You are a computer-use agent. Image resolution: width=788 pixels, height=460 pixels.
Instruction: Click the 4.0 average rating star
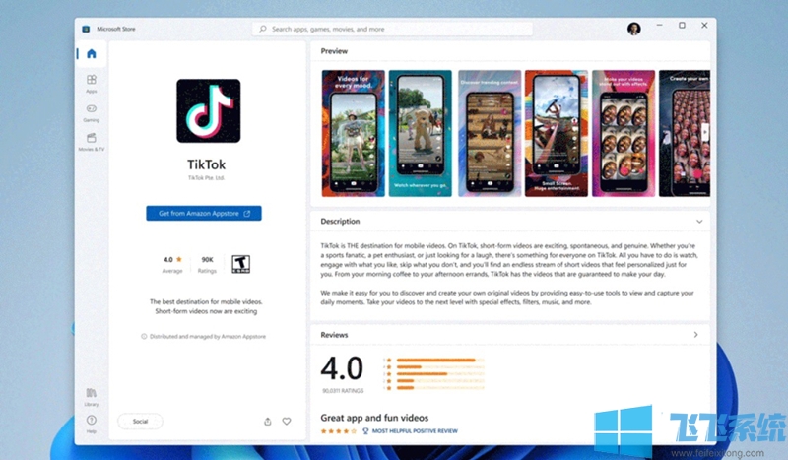click(x=179, y=259)
